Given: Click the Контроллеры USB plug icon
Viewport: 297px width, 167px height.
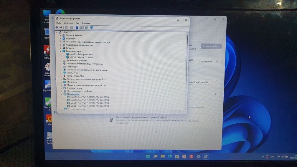Looking at the screenshot, I should [65, 76].
